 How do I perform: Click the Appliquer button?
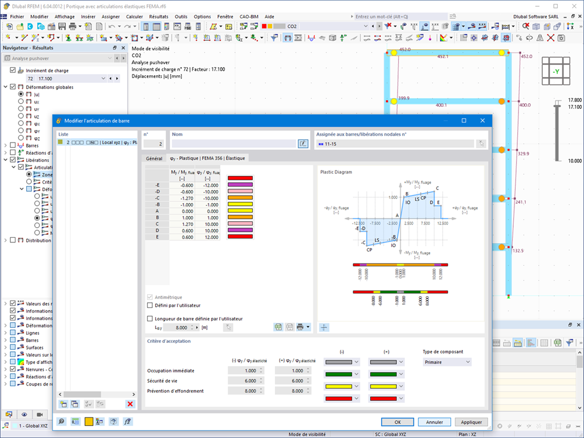click(x=471, y=422)
